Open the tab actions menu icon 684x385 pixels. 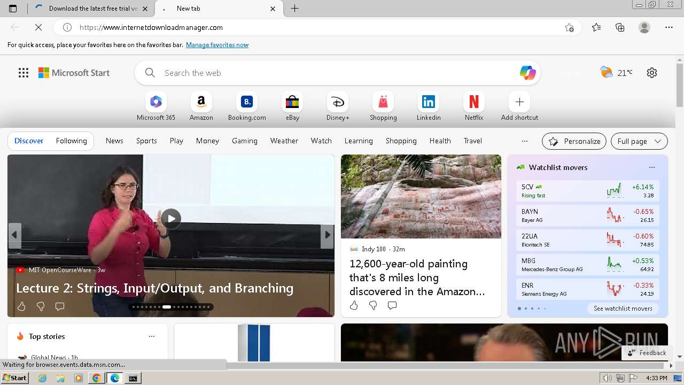point(13,9)
